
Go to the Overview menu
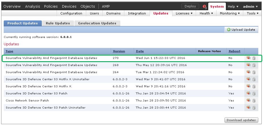tap(12, 6)
